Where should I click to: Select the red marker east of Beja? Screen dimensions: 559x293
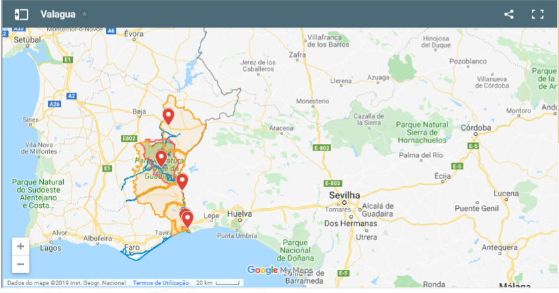(169, 116)
